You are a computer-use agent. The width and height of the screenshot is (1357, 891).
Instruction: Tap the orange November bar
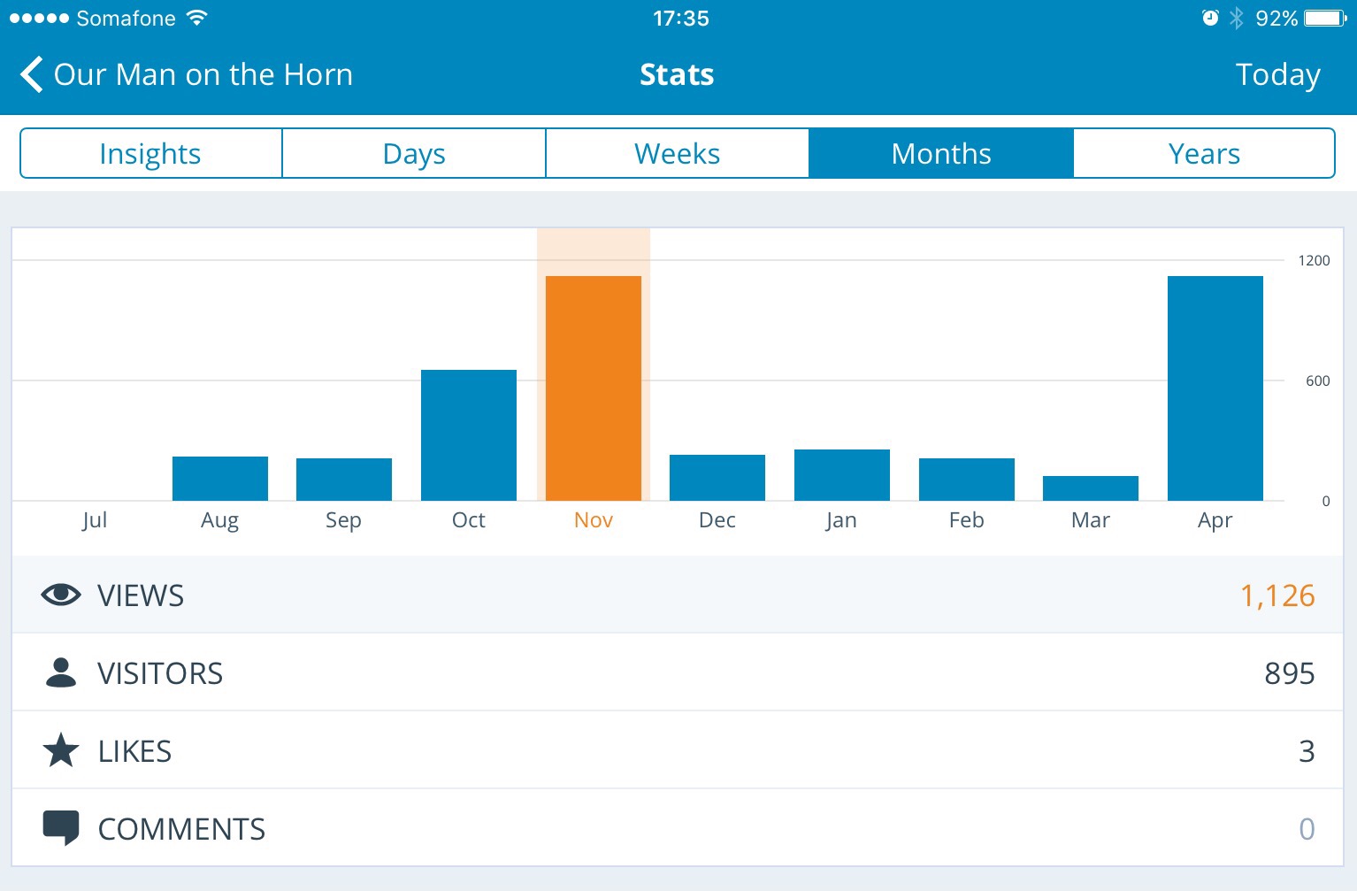pos(594,388)
